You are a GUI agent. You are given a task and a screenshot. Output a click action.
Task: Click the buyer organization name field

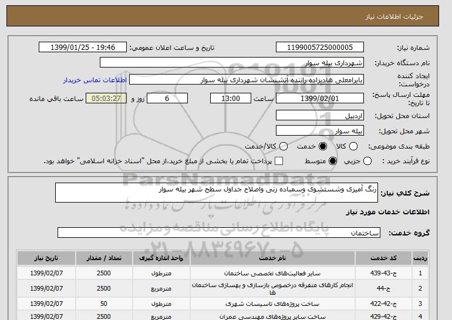[x=232, y=63]
